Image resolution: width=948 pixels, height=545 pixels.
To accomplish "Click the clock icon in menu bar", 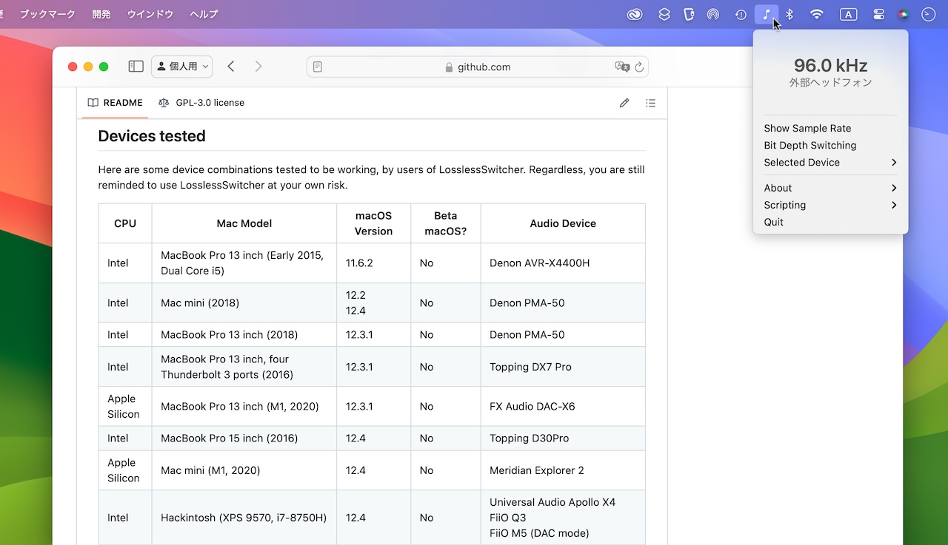I will coord(928,14).
